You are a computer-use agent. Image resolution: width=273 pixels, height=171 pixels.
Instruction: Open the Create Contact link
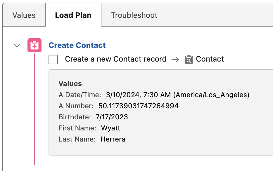(x=77, y=46)
